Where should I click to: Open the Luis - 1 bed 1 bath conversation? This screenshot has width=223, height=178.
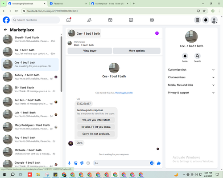point(30,114)
